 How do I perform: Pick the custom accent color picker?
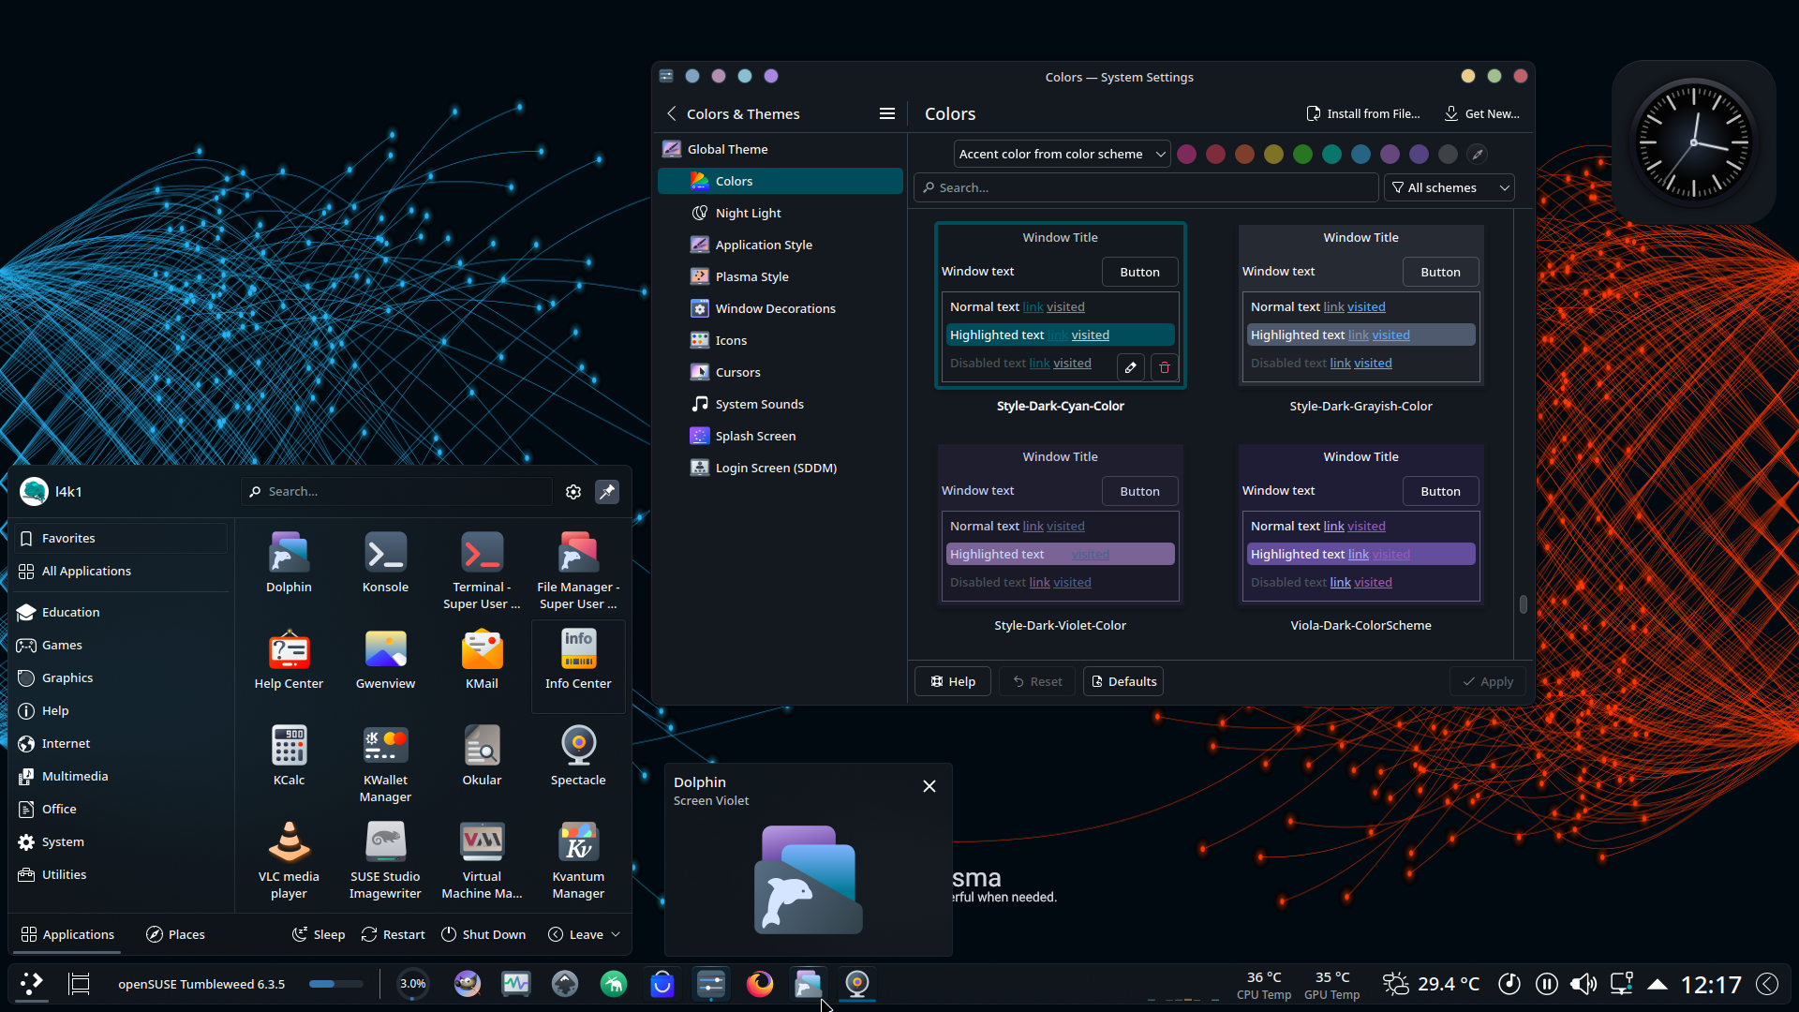tap(1478, 155)
